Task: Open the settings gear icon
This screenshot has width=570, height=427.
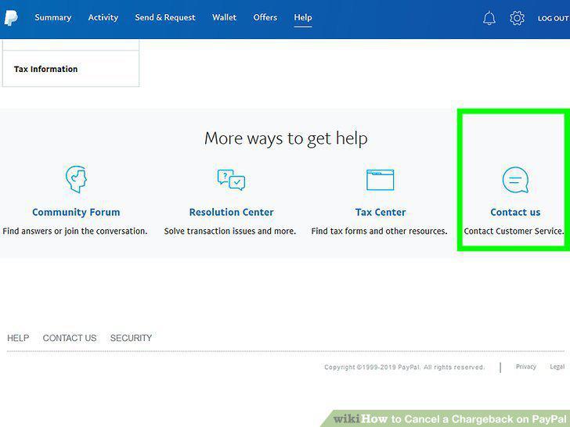Action: 517,18
